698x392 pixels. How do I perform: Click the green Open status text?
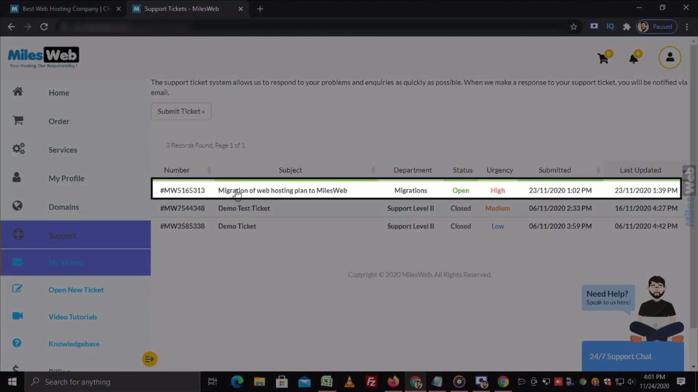pos(461,190)
